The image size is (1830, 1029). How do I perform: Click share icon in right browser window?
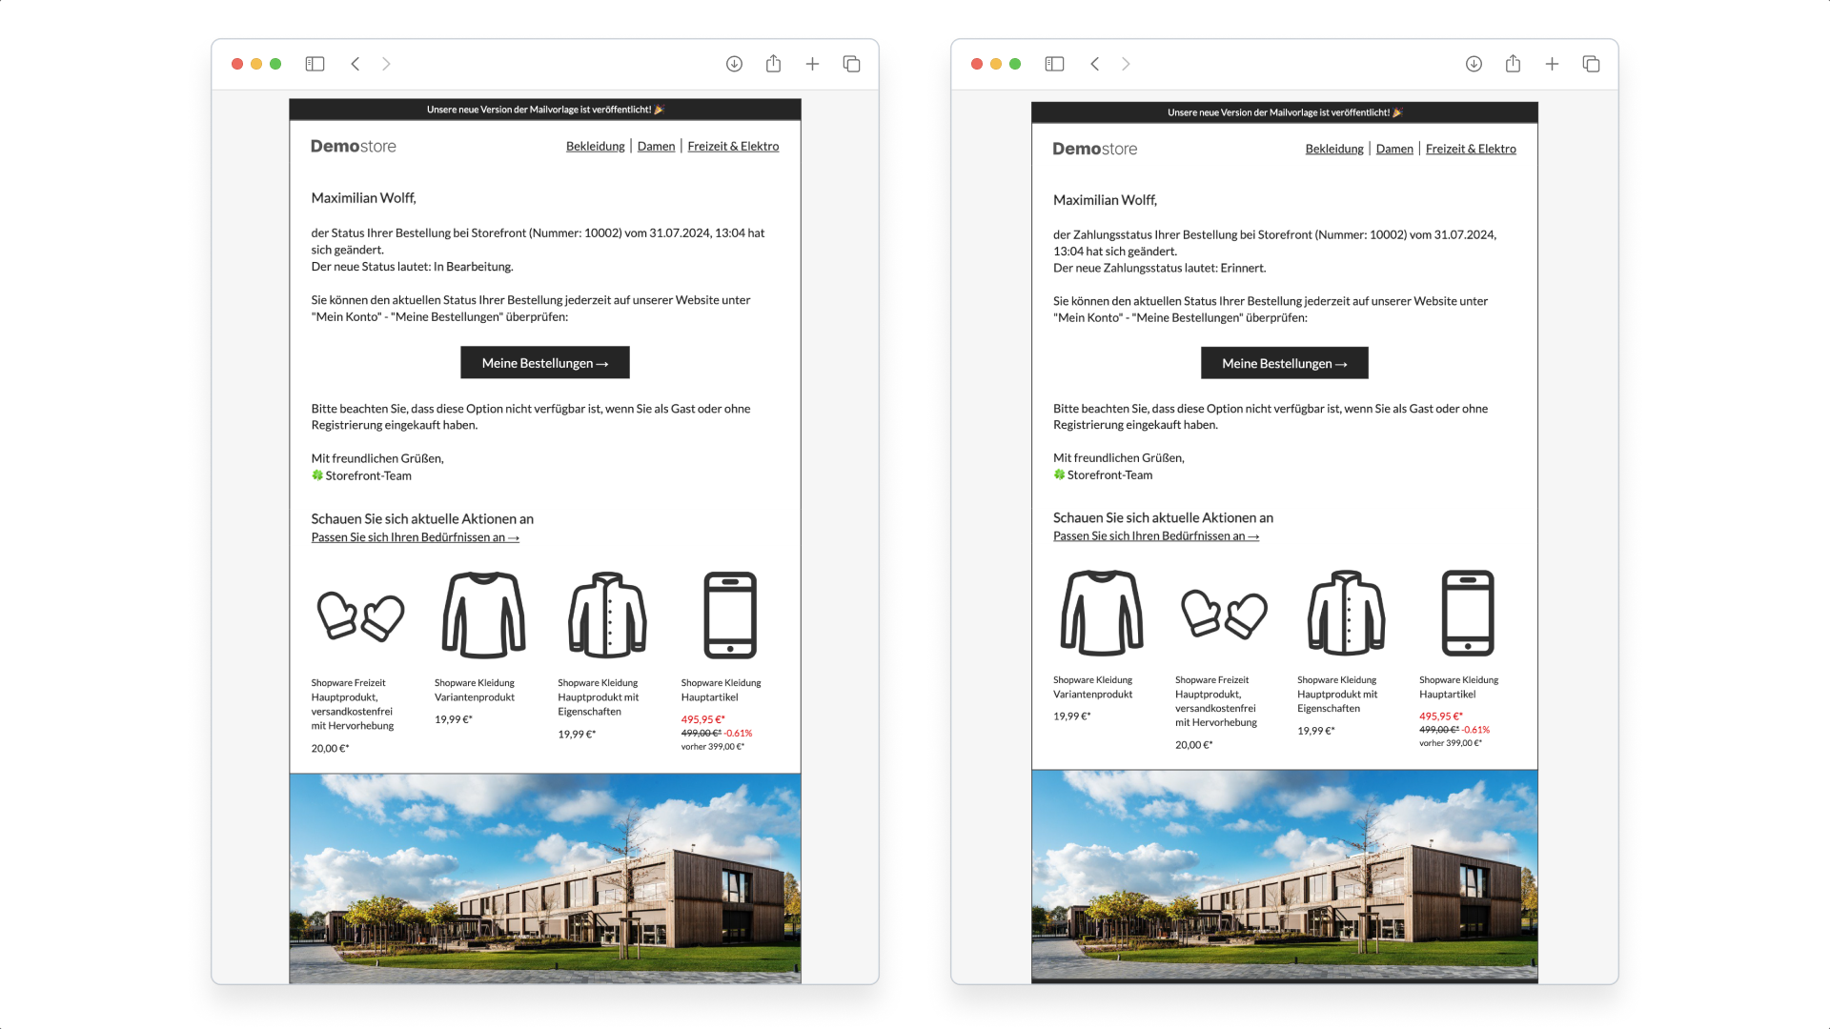(1513, 63)
